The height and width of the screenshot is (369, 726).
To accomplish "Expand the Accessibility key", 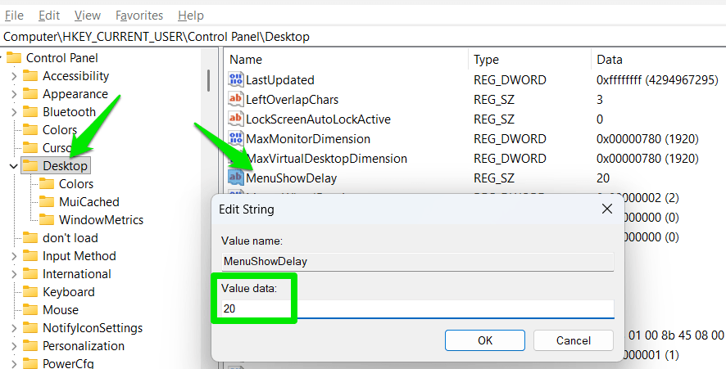I will [13, 76].
